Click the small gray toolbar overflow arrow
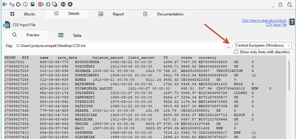 [273, 7]
